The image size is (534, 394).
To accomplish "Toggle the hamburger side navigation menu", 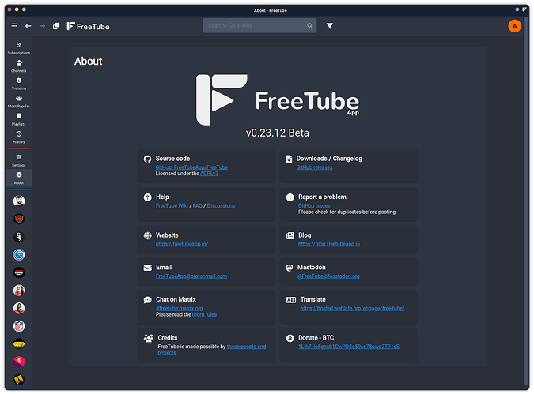I will (14, 26).
